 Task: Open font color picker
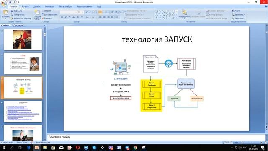[x=93, y=17]
